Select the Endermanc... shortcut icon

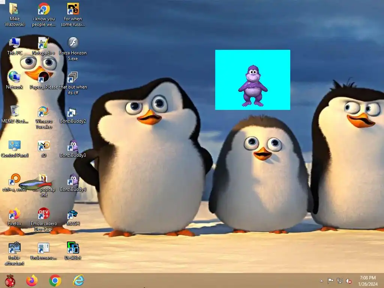(x=43, y=248)
